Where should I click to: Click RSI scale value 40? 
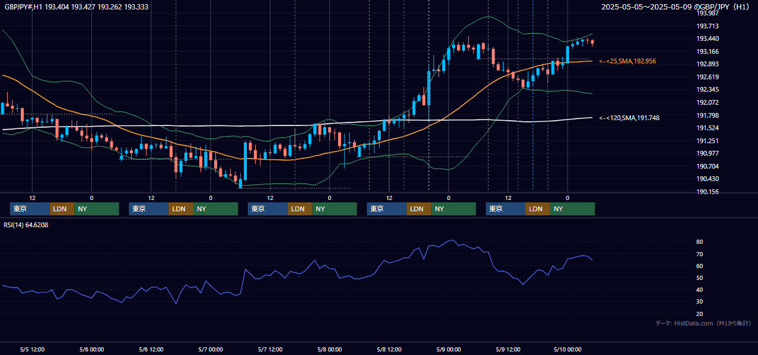pyautogui.click(x=700, y=290)
